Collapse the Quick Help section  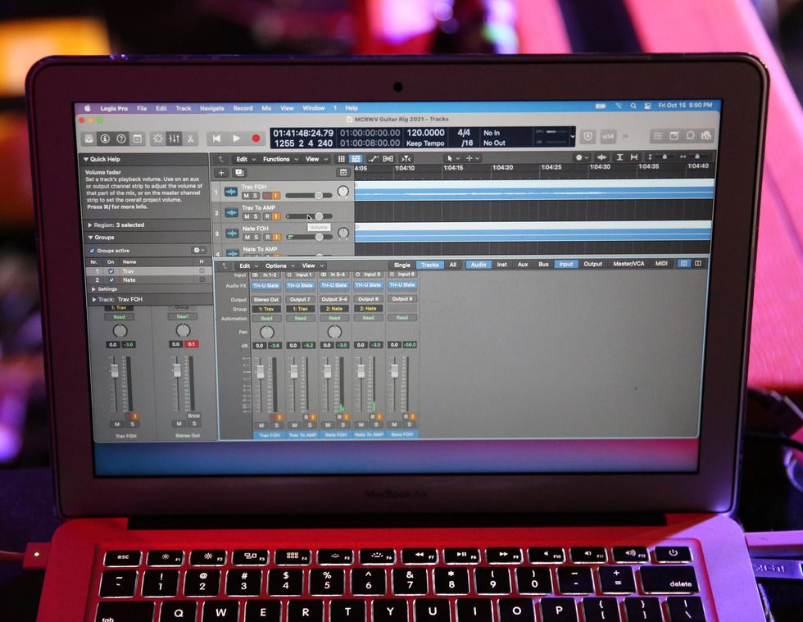[86, 159]
